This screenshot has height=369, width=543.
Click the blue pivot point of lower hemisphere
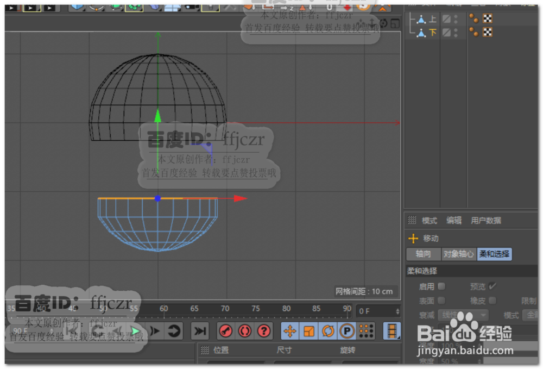157,198
